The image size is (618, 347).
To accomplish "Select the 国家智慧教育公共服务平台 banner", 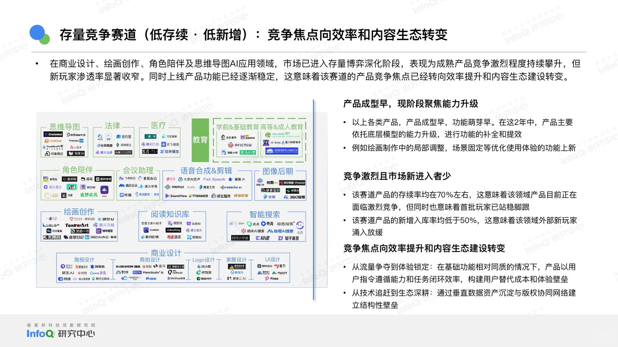I will click(x=282, y=151).
